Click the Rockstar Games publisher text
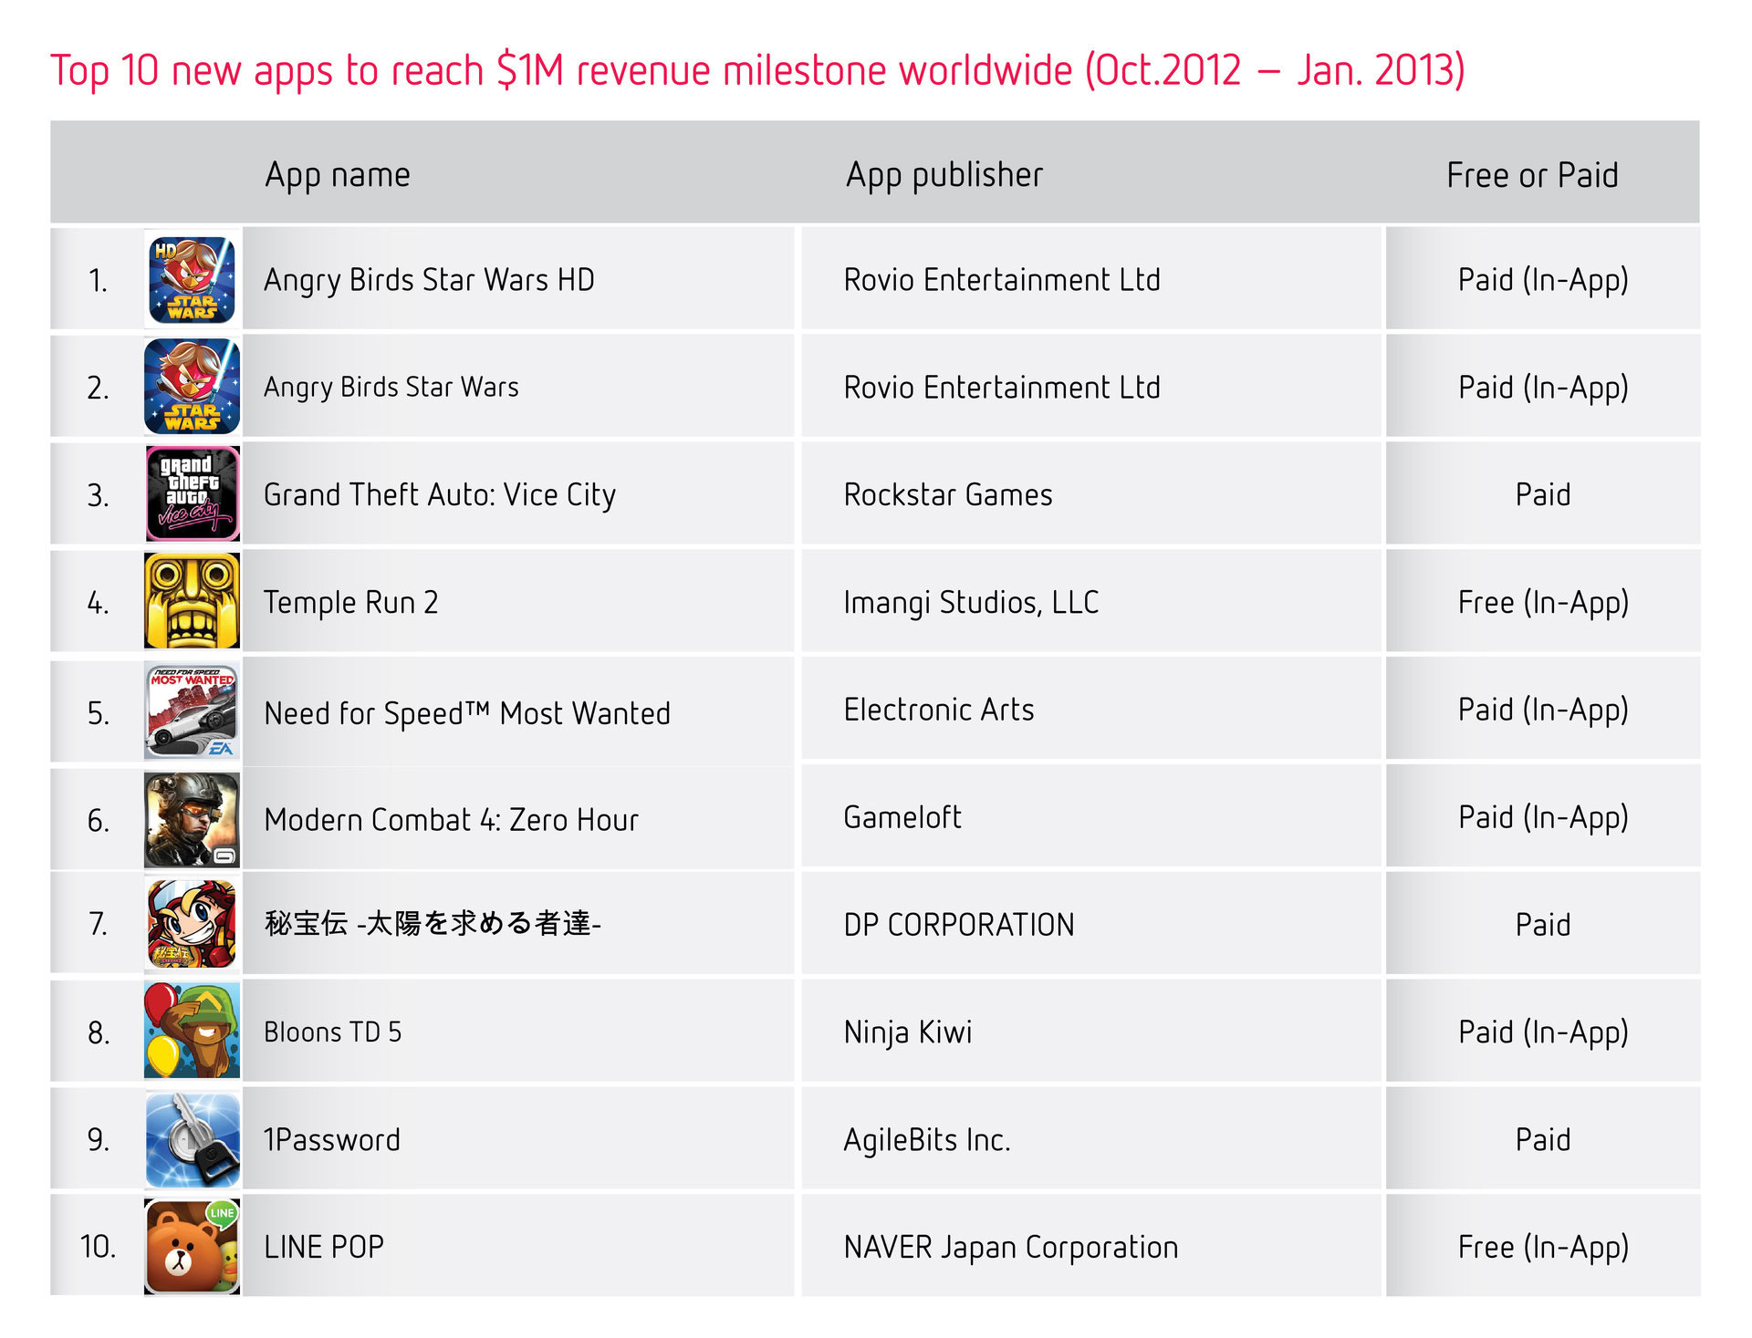 (947, 494)
